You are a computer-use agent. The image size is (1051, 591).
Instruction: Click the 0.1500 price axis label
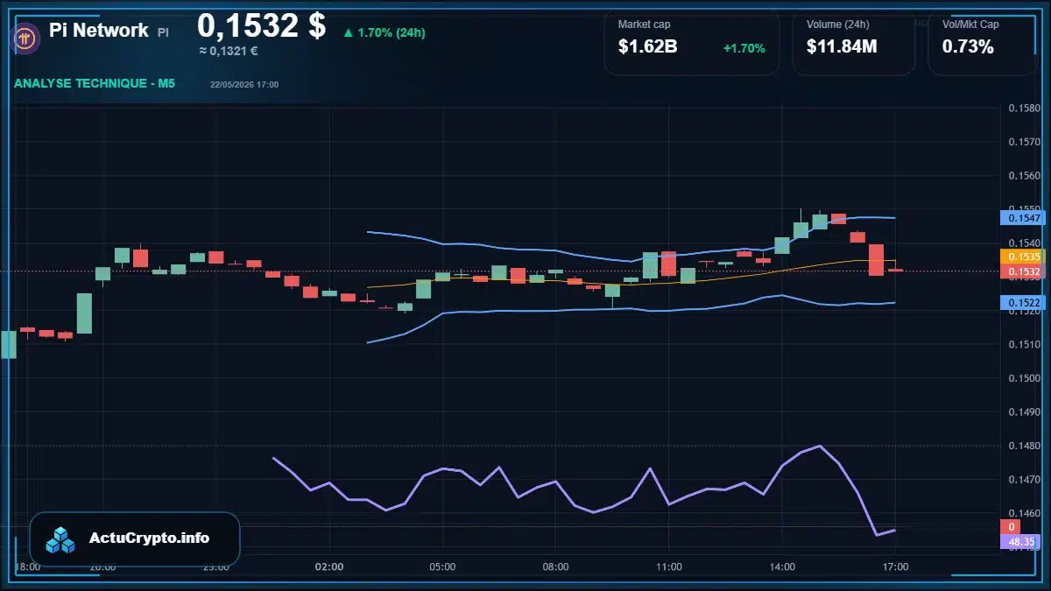pyautogui.click(x=1024, y=378)
